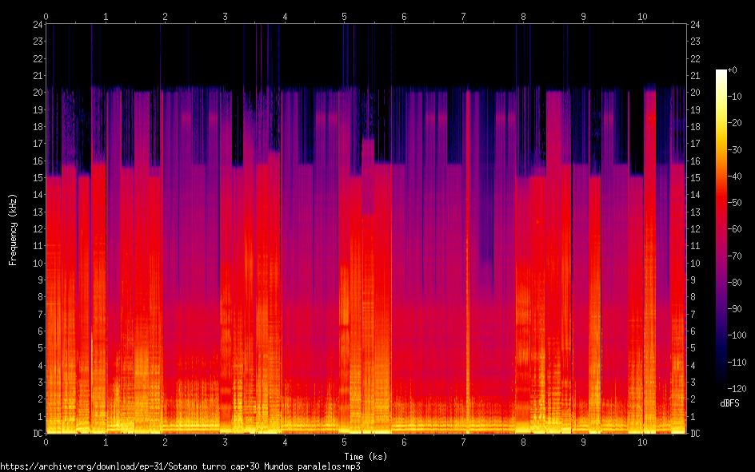Click the "Frequency (kHz)" axis title
755x472 pixels.
coord(13,230)
